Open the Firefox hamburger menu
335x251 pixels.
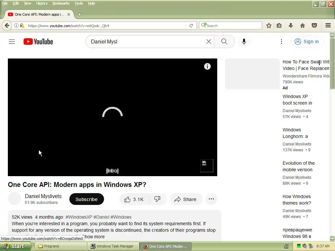coord(328,25)
